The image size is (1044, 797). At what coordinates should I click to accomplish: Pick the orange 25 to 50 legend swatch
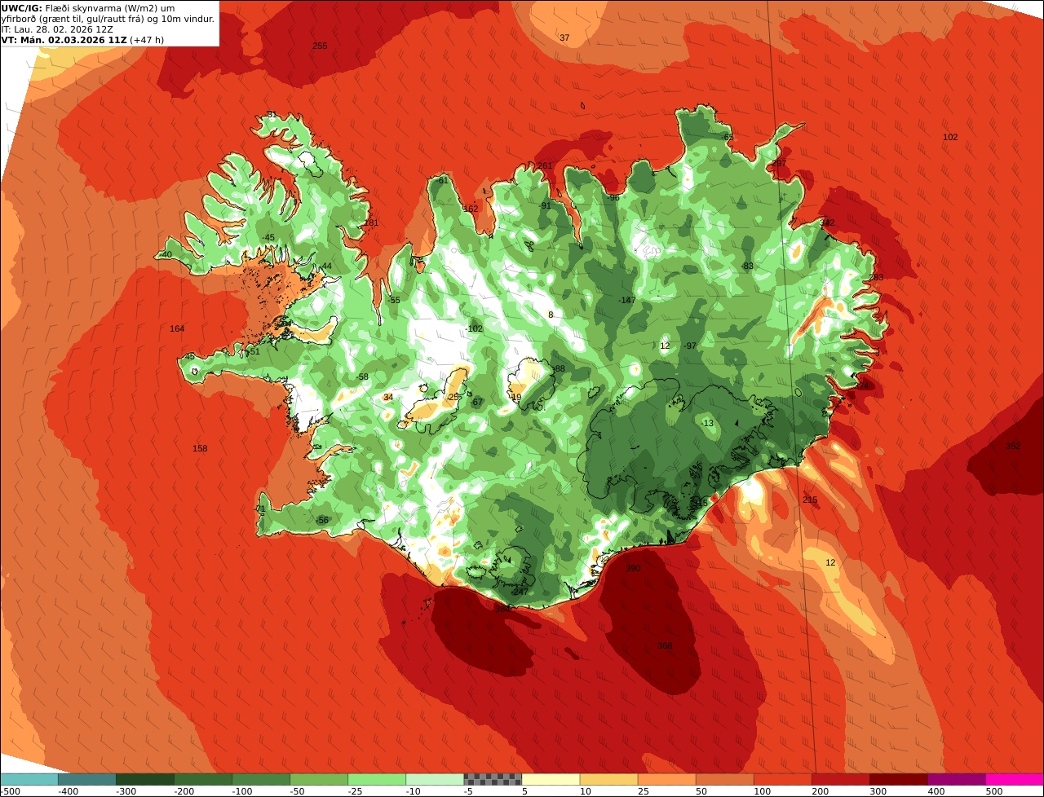click(x=667, y=779)
